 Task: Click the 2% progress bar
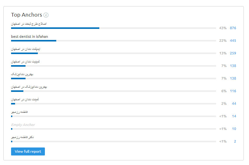pos(113,104)
